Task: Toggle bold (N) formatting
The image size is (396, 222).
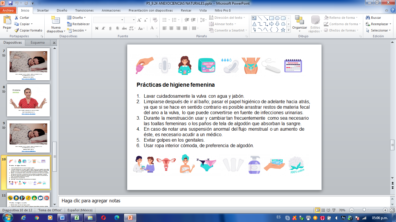Action: click(x=97, y=28)
